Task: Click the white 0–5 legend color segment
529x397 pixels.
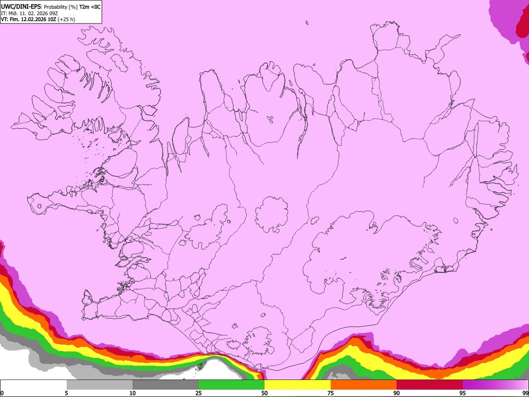Action: click(34, 385)
